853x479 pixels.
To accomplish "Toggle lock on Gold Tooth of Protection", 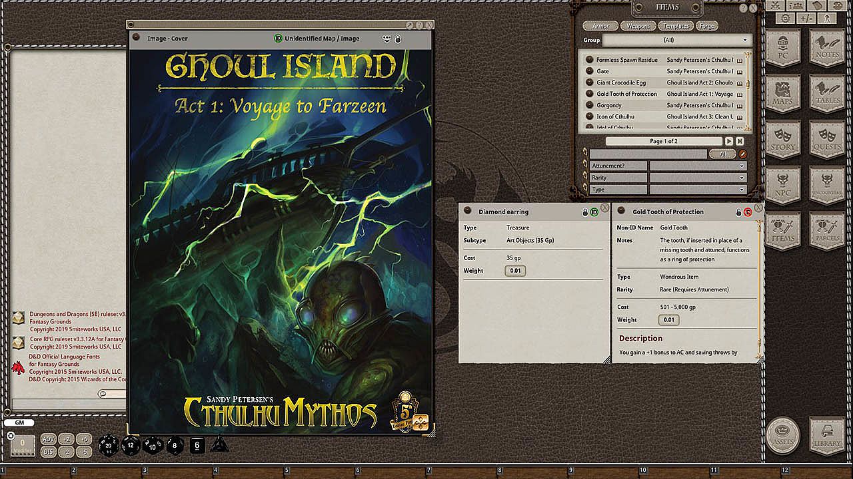I will [x=738, y=212].
